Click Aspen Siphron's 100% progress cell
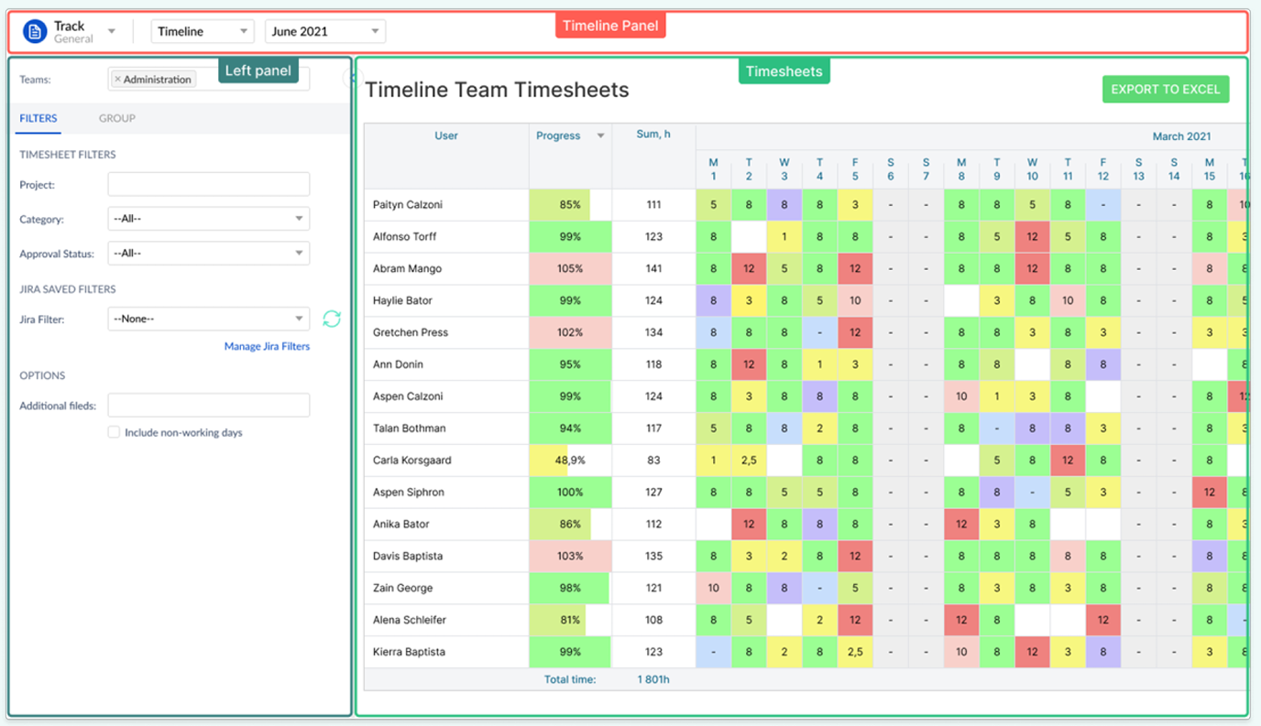 570,493
